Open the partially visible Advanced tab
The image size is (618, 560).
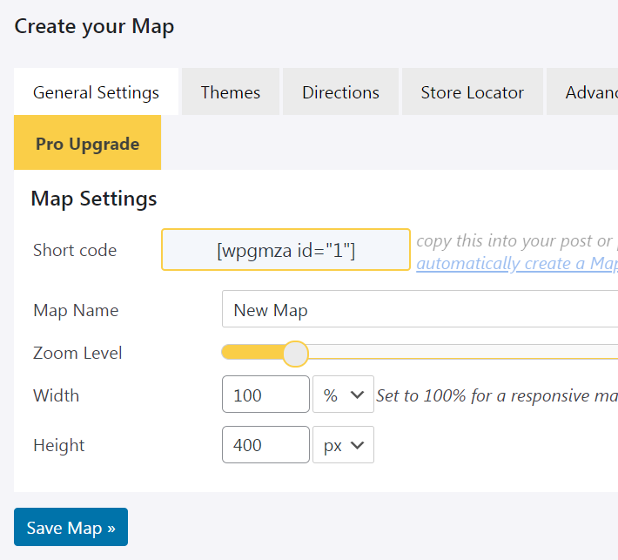click(582, 91)
